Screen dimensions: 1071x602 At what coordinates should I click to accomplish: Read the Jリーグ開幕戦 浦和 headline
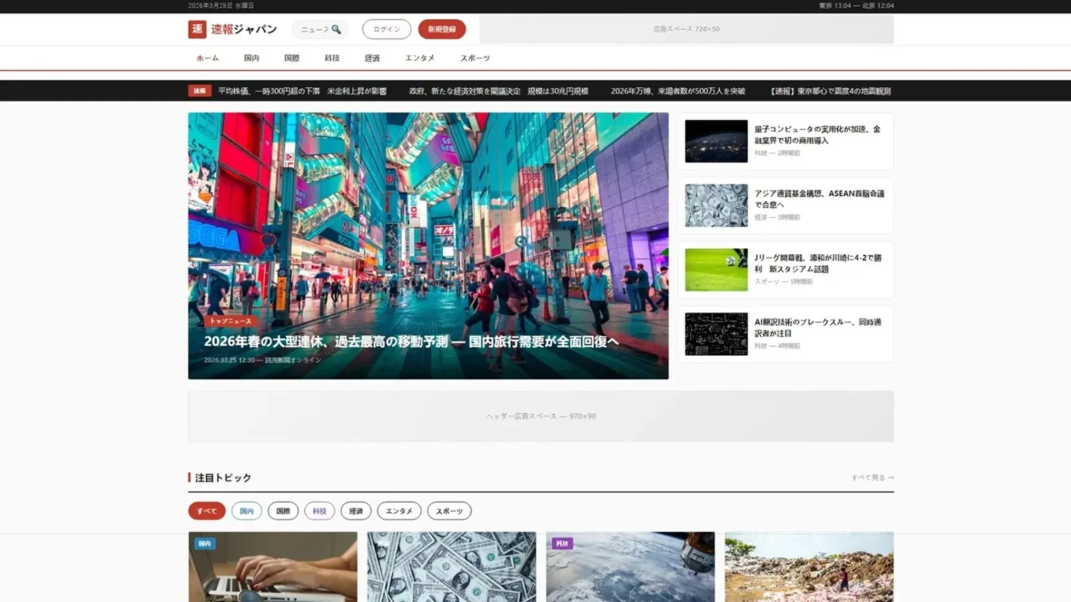click(x=818, y=263)
